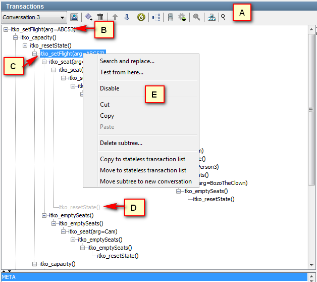Click the Transactions panel title

25,6
